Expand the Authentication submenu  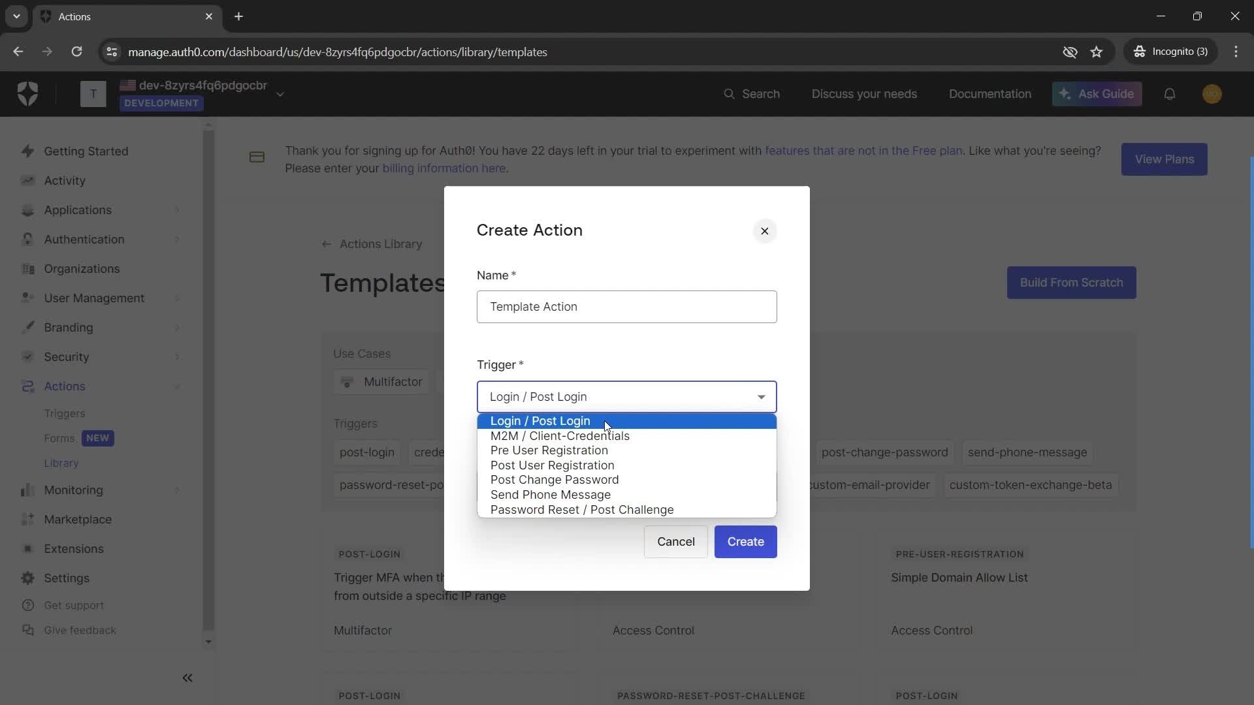178,240
